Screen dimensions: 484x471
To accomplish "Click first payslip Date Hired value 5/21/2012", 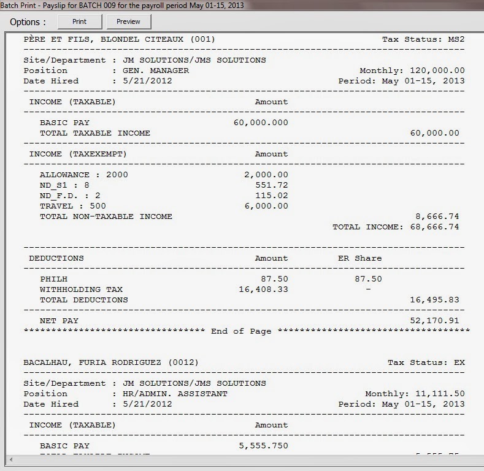I will 147,81.
